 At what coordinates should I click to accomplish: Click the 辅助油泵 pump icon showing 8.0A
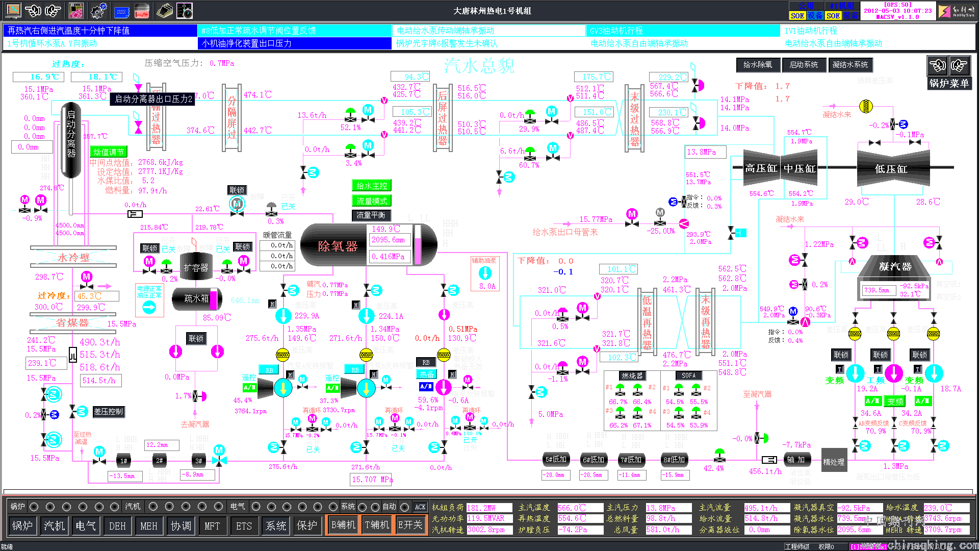click(485, 273)
